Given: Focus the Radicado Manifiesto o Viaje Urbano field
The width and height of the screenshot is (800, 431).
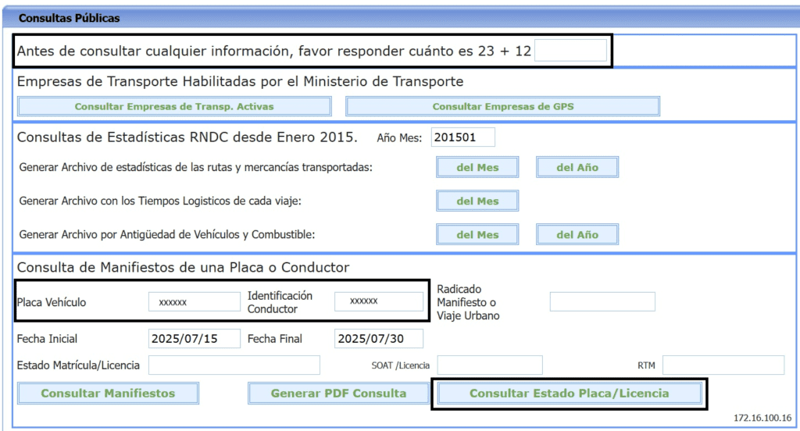Looking at the screenshot, I should click(602, 301).
